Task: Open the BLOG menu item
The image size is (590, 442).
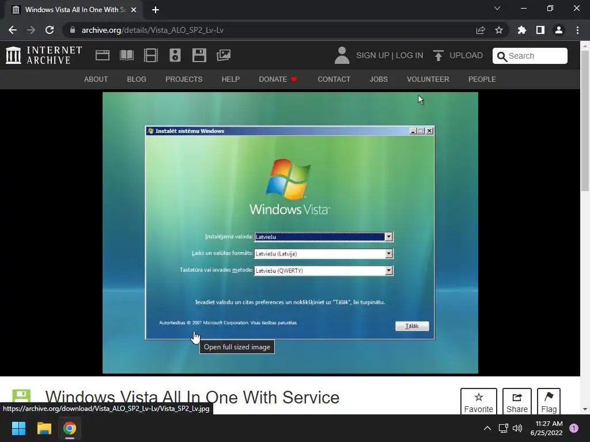Action: 137,79
